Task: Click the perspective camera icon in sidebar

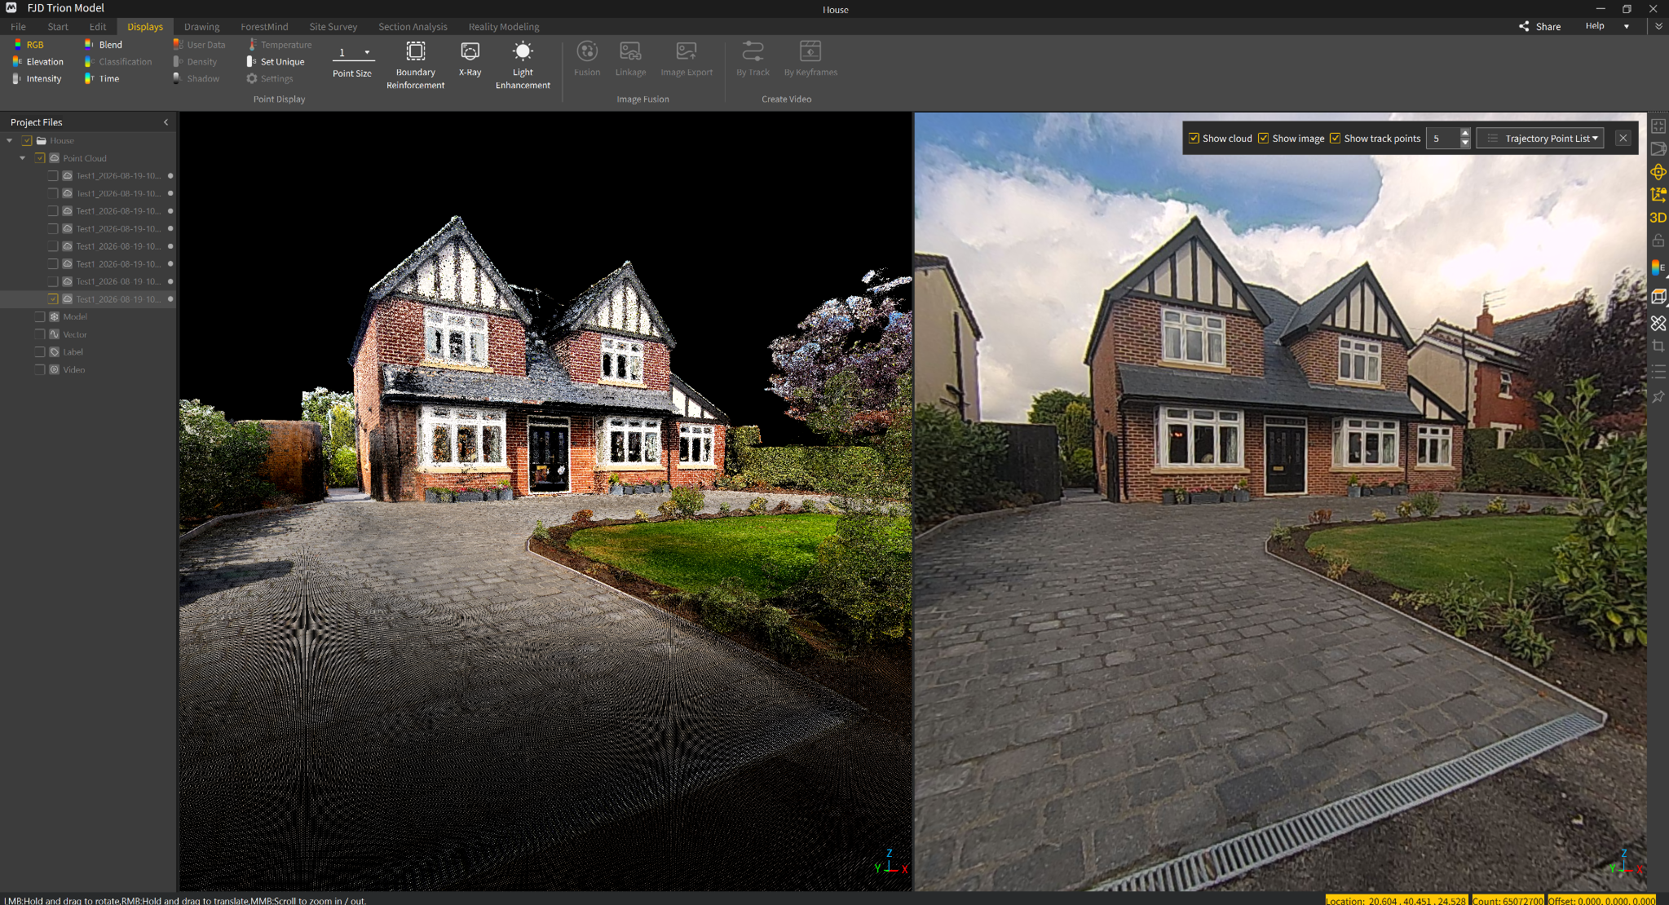Action: tap(1658, 149)
